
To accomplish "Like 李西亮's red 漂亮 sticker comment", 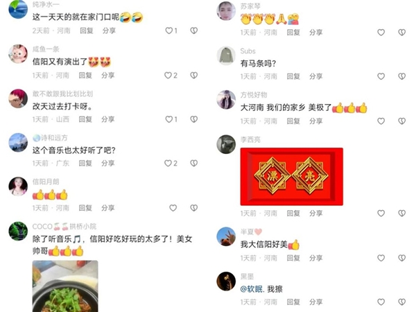I will (381, 213).
